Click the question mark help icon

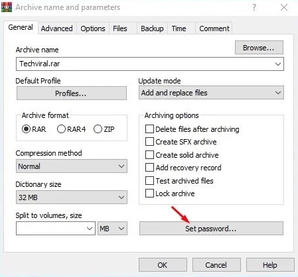click(254, 7)
